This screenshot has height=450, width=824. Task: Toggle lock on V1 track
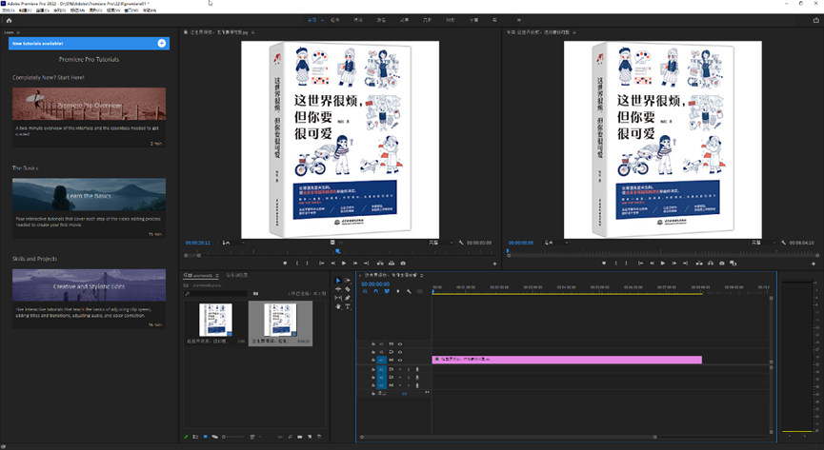pyautogui.click(x=373, y=360)
